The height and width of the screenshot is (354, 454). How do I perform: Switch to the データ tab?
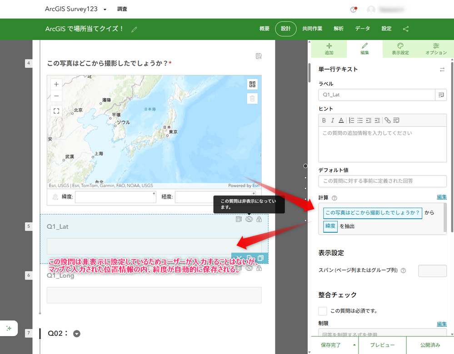click(x=362, y=28)
